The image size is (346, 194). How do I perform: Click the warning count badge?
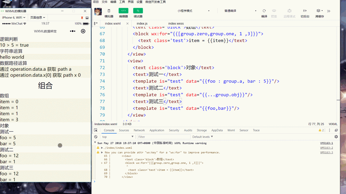321,130
